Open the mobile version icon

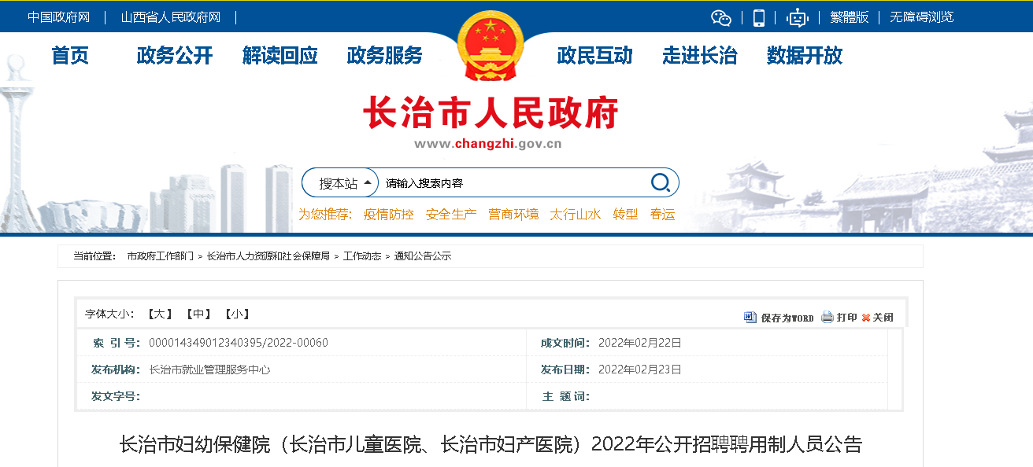coord(758,17)
